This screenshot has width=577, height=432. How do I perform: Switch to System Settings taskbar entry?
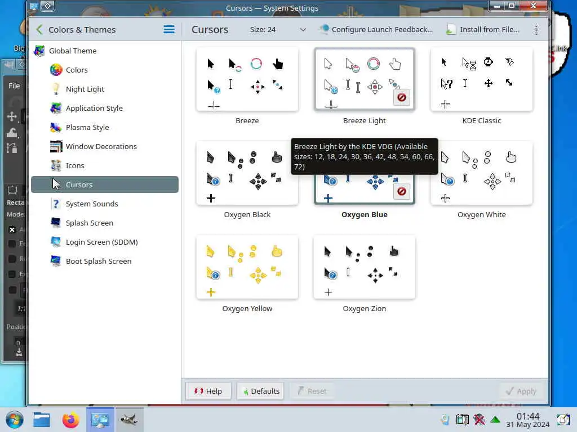pyautogui.click(x=100, y=420)
